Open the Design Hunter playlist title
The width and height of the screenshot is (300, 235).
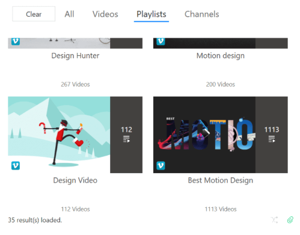point(75,56)
